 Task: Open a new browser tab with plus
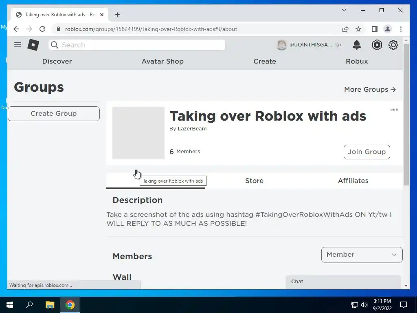pos(117,15)
